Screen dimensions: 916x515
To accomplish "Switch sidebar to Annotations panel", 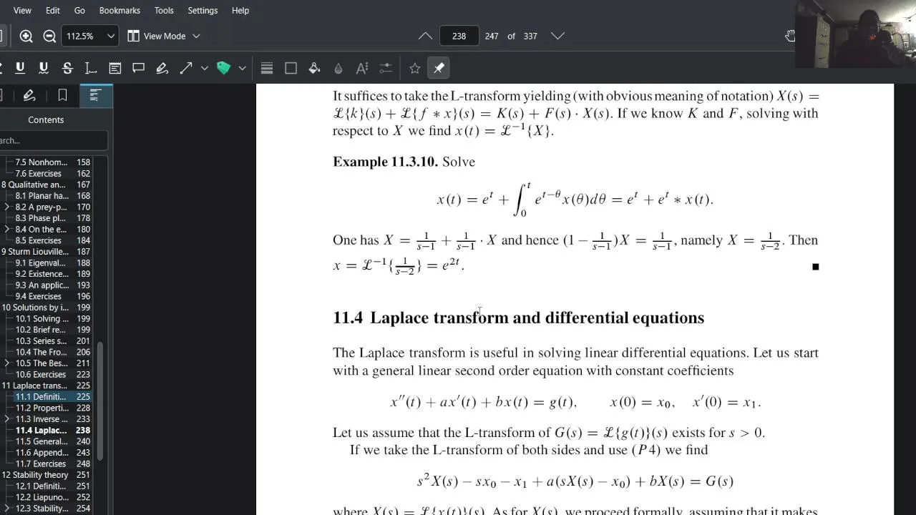I will coord(29,95).
